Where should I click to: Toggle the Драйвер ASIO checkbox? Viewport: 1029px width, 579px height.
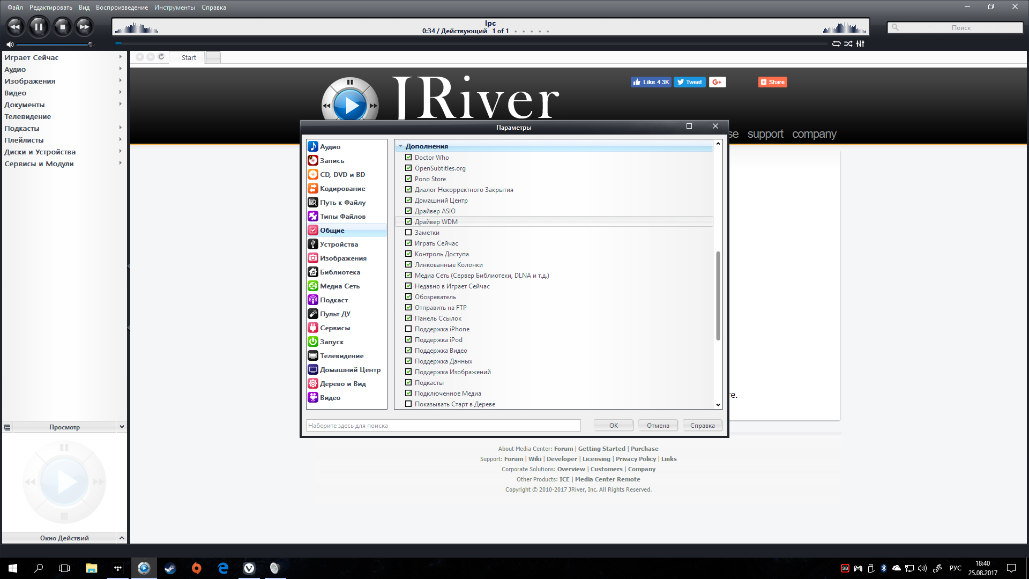point(408,211)
